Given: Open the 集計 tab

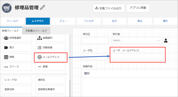Looking at the screenshot, I should click(165, 21).
